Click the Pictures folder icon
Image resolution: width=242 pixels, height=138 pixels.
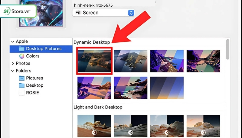21,78
